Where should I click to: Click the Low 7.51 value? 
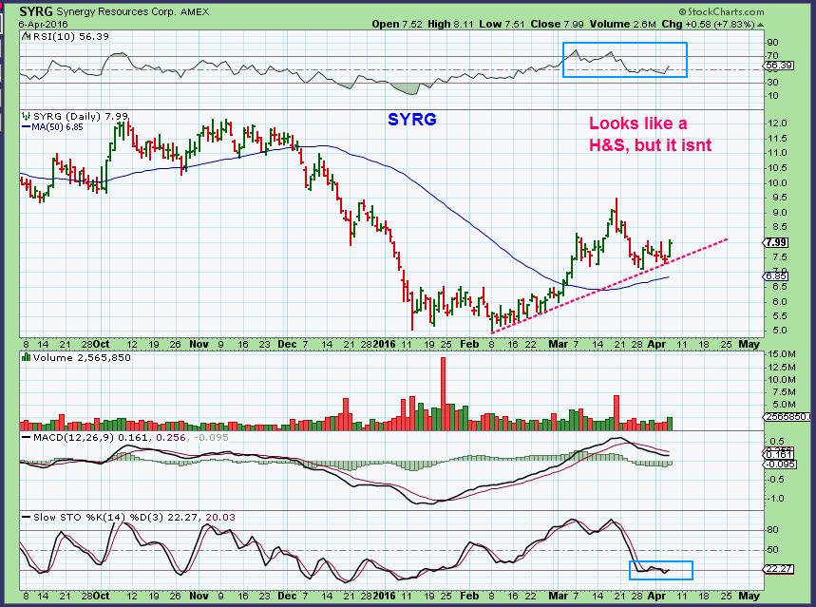point(502,24)
